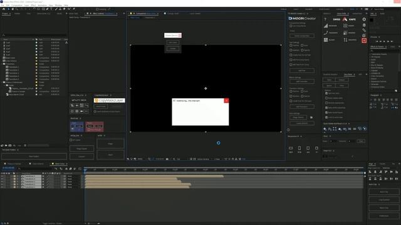Click Create Composition button in MOGRT Creator
Screen dimensions: 401x225
[302, 36]
